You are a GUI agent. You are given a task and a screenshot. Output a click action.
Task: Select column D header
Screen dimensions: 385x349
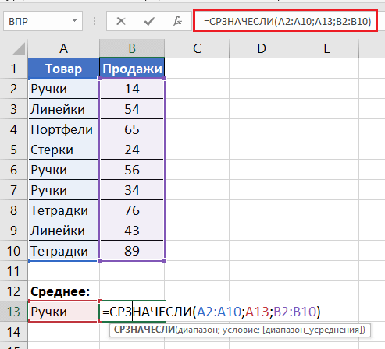click(x=262, y=48)
